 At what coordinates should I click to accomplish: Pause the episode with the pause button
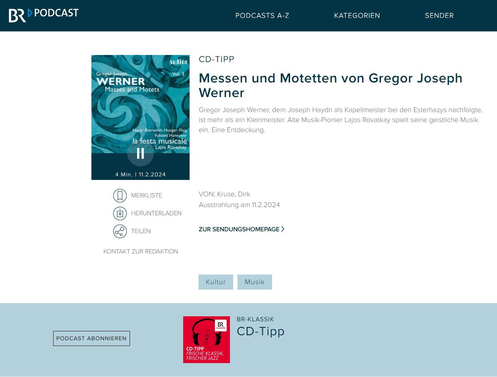[140, 153]
